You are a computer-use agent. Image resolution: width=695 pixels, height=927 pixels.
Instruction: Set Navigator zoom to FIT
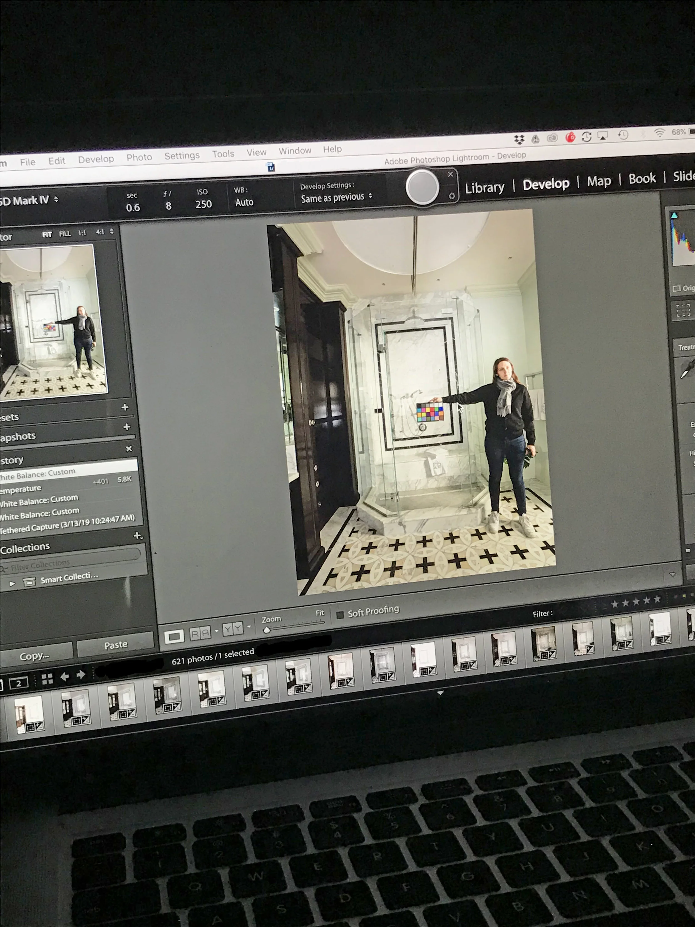coord(47,235)
